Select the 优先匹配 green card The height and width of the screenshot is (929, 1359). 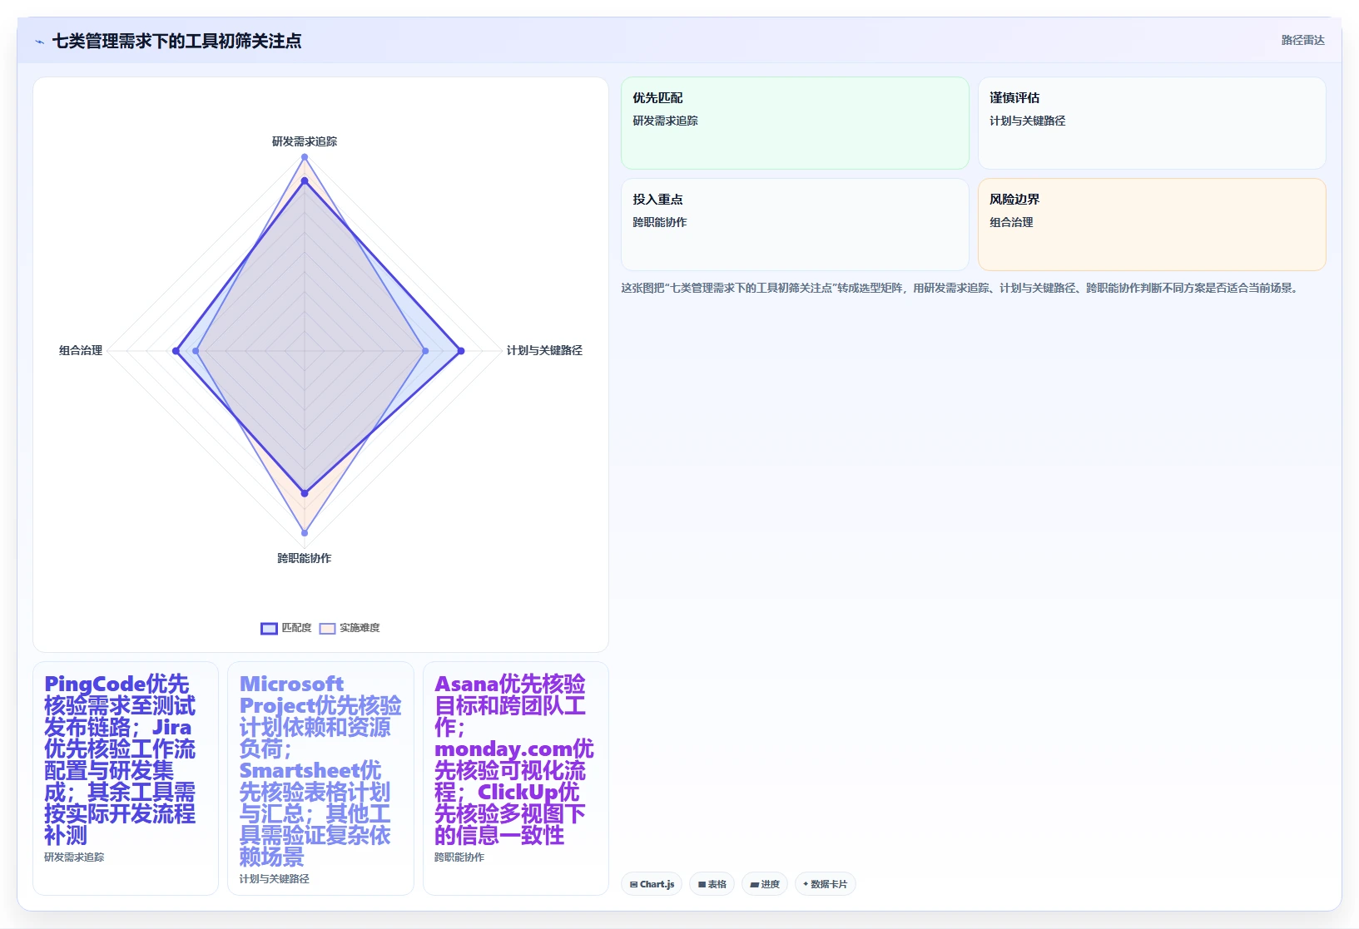pos(795,123)
